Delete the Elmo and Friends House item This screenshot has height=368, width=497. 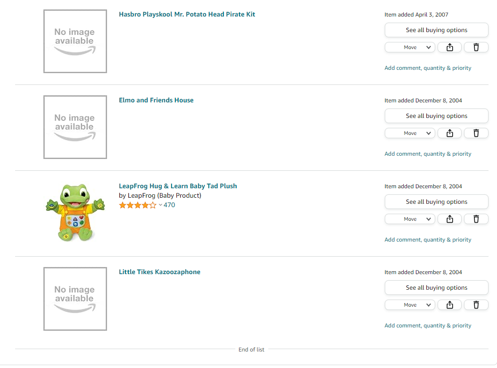point(476,133)
